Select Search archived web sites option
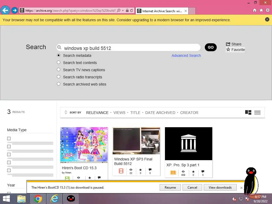The width and height of the screenshot is (272, 204). point(59,84)
